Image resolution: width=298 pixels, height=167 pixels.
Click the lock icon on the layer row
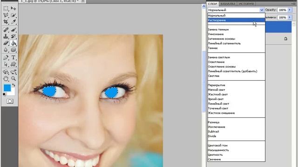(285, 39)
